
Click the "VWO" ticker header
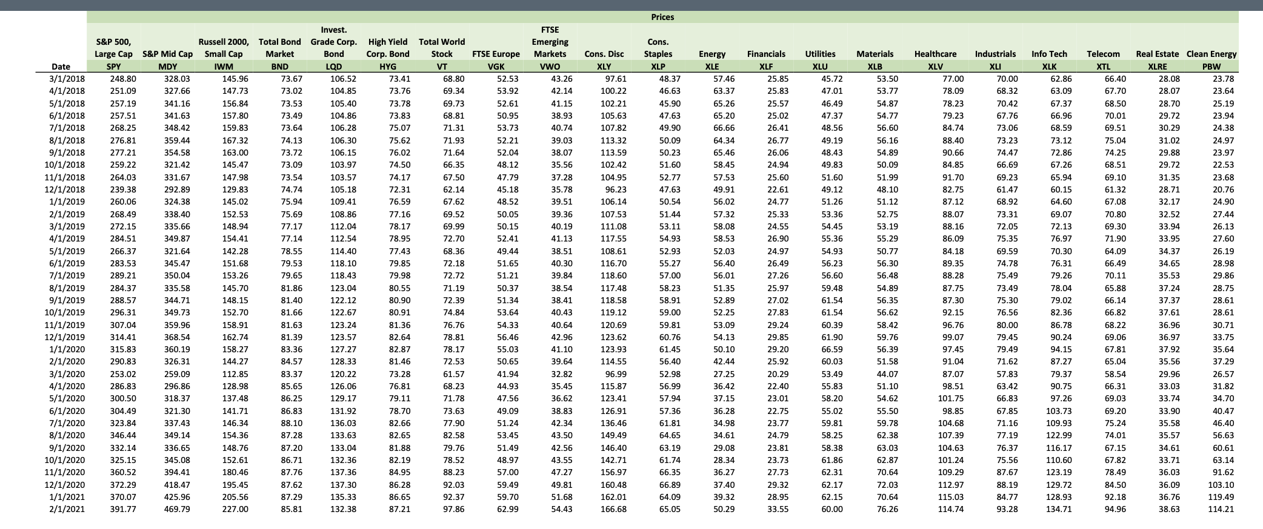tap(550, 67)
